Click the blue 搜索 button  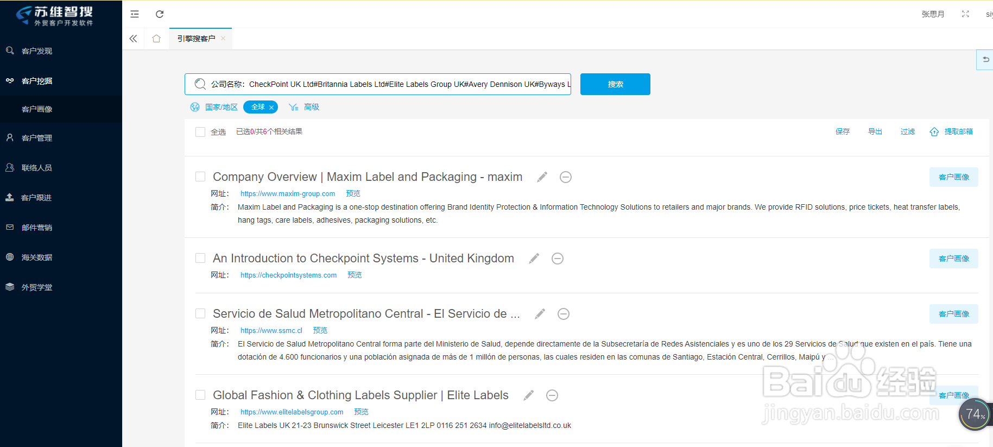coord(615,84)
